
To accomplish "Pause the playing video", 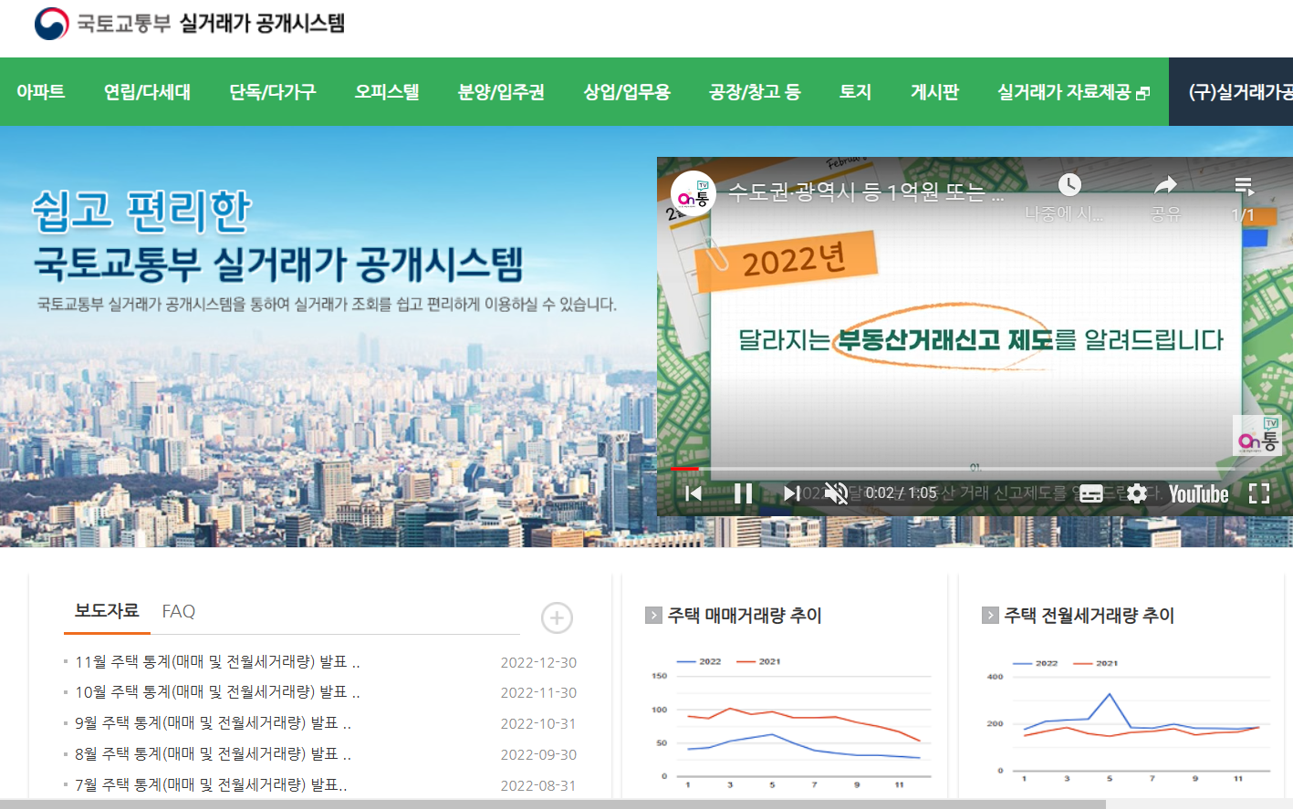I will pyautogui.click(x=743, y=493).
